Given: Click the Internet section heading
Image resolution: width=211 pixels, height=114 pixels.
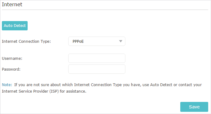Looking at the screenshot, I should pos(12,4).
